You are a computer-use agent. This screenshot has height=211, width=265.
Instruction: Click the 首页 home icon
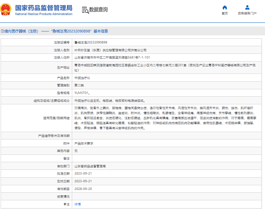pyautogui.click(x=225, y=7)
